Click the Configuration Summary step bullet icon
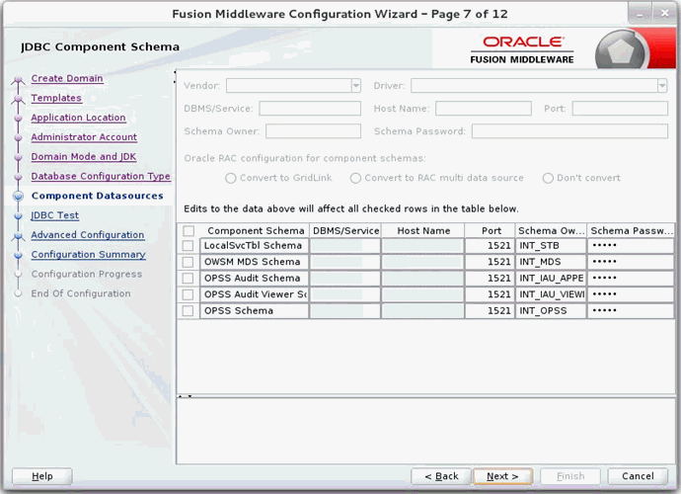Screen dimensions: 681x494 pos(18,255)
